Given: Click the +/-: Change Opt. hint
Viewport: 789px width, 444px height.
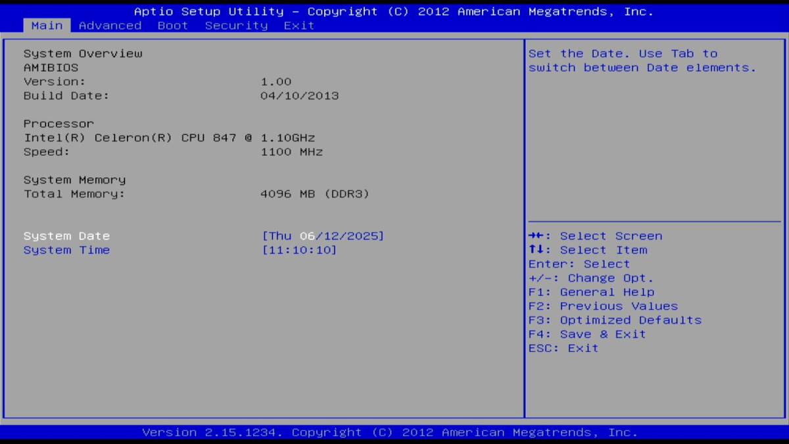Looking at the screenshot, I should pyautogui.click(x=591, y=278).
